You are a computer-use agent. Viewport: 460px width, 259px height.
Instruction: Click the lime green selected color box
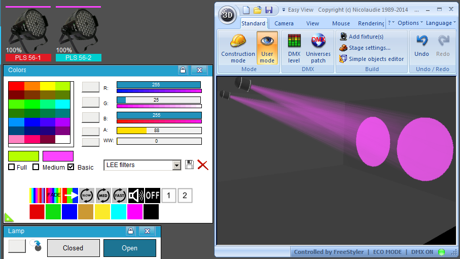[x=23, y=156]
